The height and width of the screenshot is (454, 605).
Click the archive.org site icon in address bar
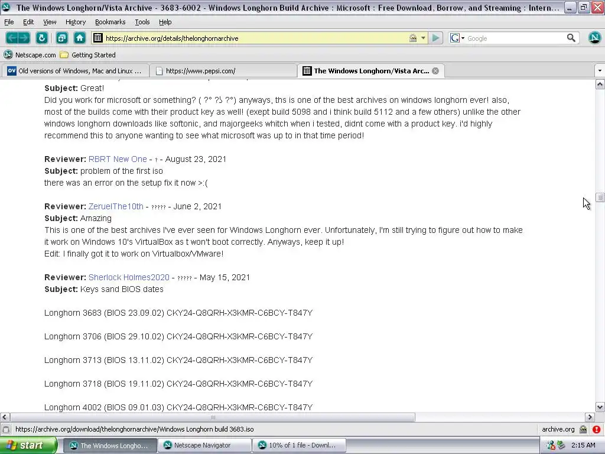click(x=98, y=38)
